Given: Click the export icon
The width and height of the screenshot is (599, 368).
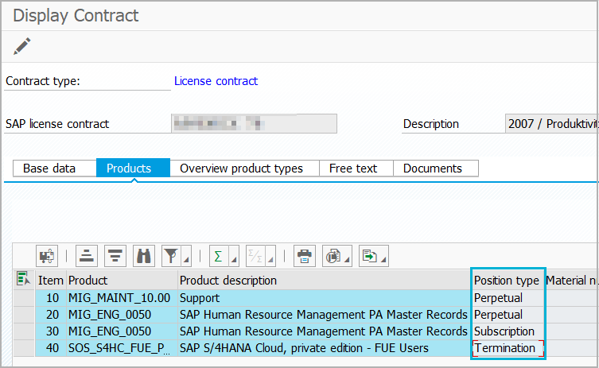Looking at the screenshot, I should [369, 256].
